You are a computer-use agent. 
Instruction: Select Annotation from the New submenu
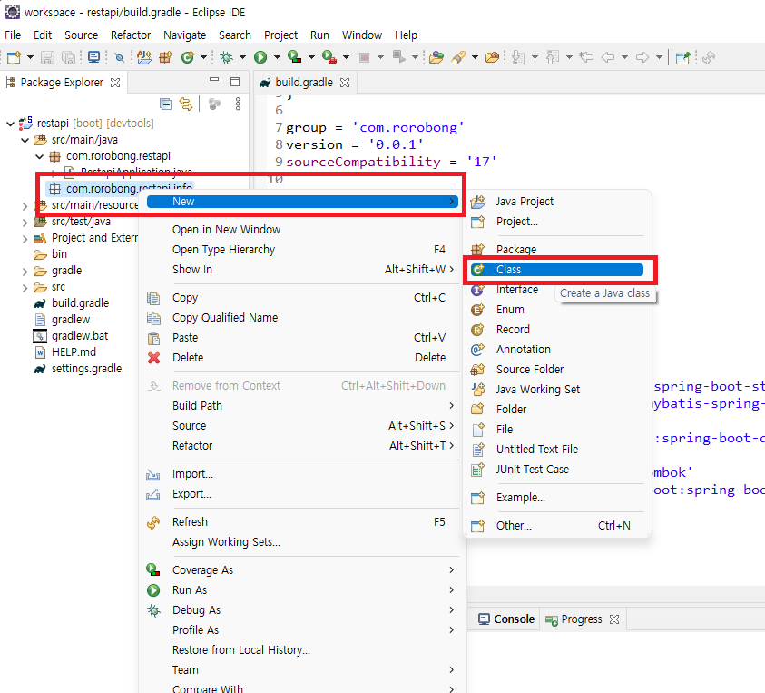point(556,350)
